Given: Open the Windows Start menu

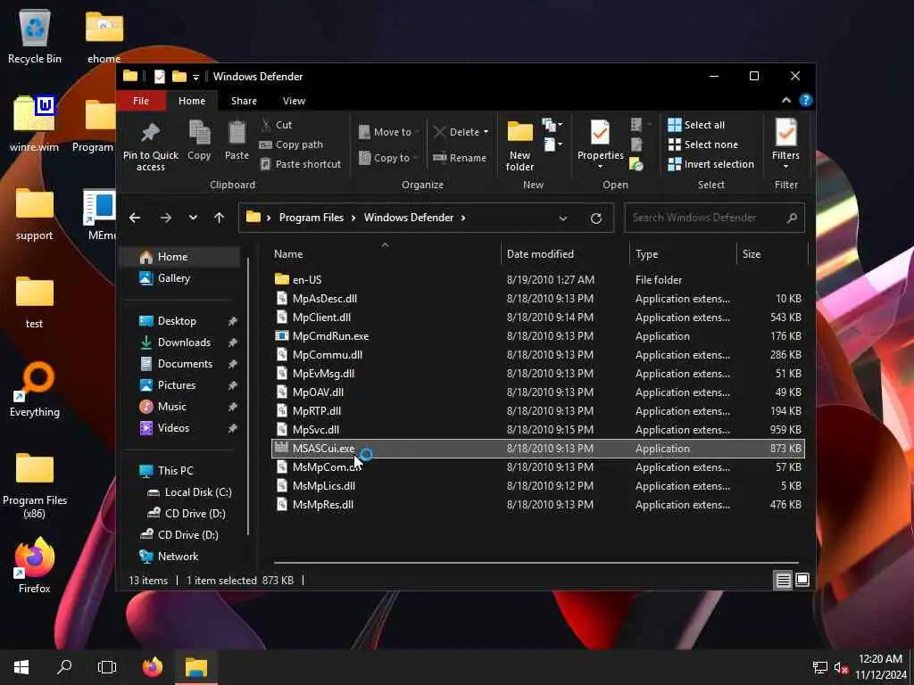Looking at the screenshot, I should tap(21, 667).
